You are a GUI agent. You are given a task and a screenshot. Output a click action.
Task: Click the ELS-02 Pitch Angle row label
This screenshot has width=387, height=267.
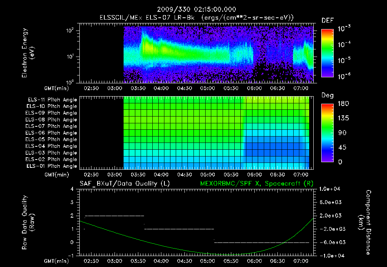[51, 160]
